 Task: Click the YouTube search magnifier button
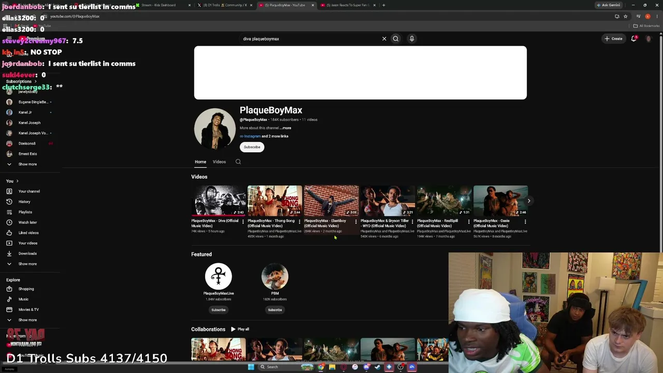(x=396, y=38)
